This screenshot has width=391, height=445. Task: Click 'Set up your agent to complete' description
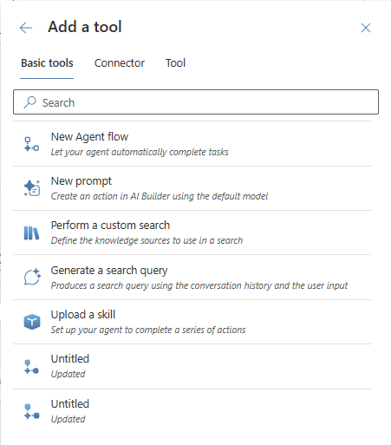click(x=148, y=330)
